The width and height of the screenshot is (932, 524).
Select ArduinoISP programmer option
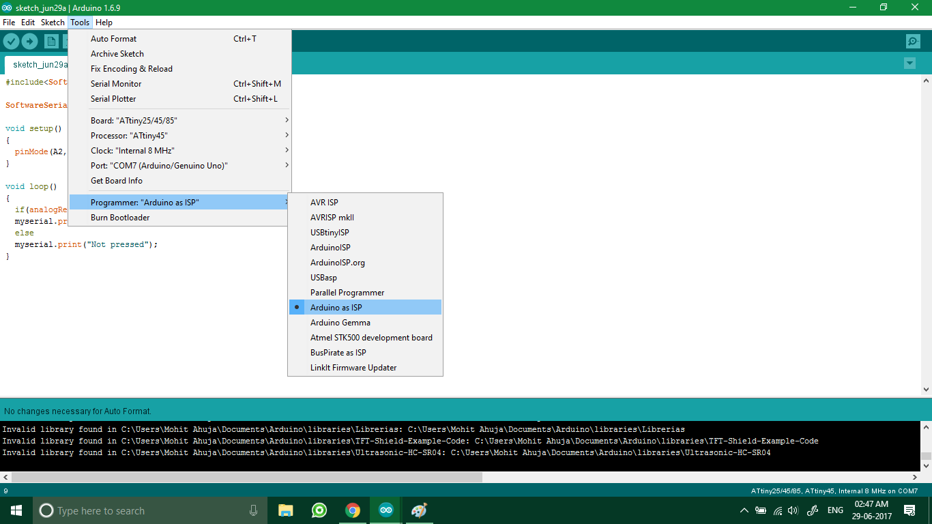365,248
